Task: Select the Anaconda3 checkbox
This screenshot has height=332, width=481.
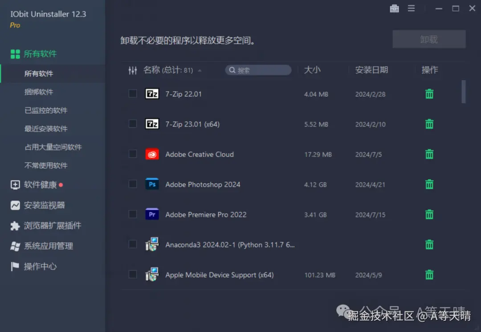Action: click(x=133, y=244)
